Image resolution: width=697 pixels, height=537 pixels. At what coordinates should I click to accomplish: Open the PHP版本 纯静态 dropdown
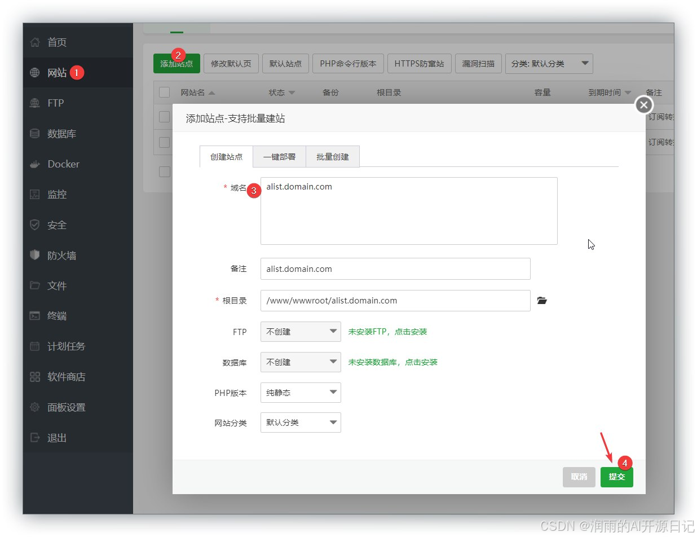[x=301, y=393]
